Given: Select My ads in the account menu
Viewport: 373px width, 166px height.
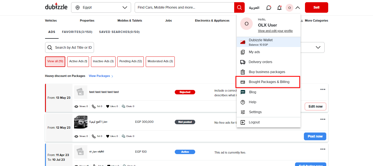Looking at the screenshot, I should tap(268, 52).
